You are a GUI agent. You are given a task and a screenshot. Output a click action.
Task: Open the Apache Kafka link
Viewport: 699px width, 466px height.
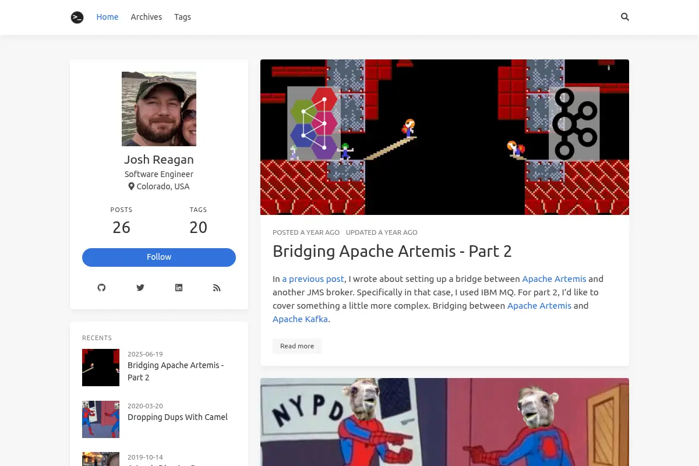[x=300, y=319]
